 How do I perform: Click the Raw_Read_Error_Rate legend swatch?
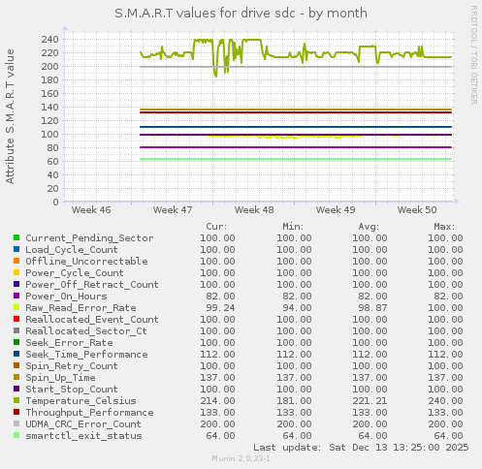pos(16,307)
